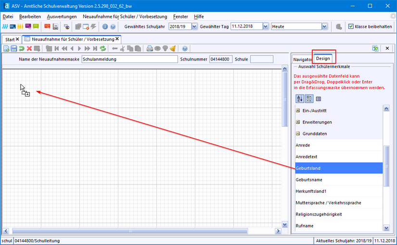Click the 'Name der Neuaufnahmemaske' text field
The image size is (397, 245).
point(129,60)
